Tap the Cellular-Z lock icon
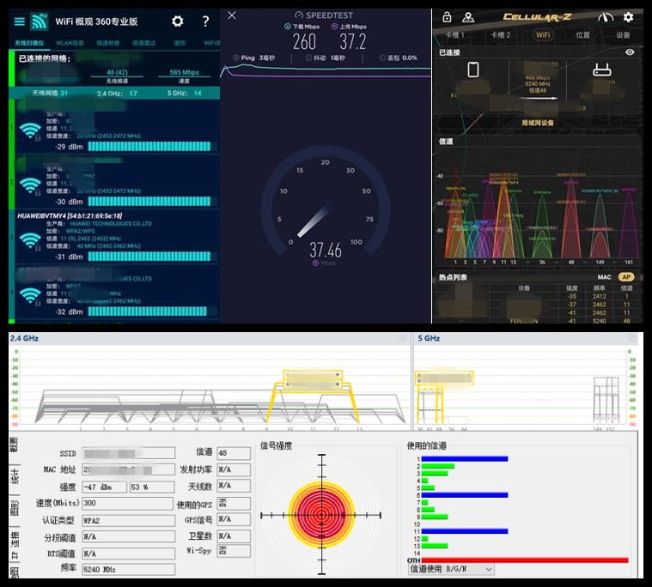This screenshot has height=587, width=652. [x=447, y=17]
